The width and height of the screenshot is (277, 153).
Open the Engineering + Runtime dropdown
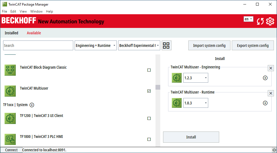[96, 46]
